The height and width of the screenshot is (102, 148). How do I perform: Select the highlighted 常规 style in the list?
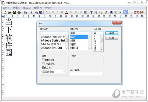pyautogui.click(x=79, y=37)
